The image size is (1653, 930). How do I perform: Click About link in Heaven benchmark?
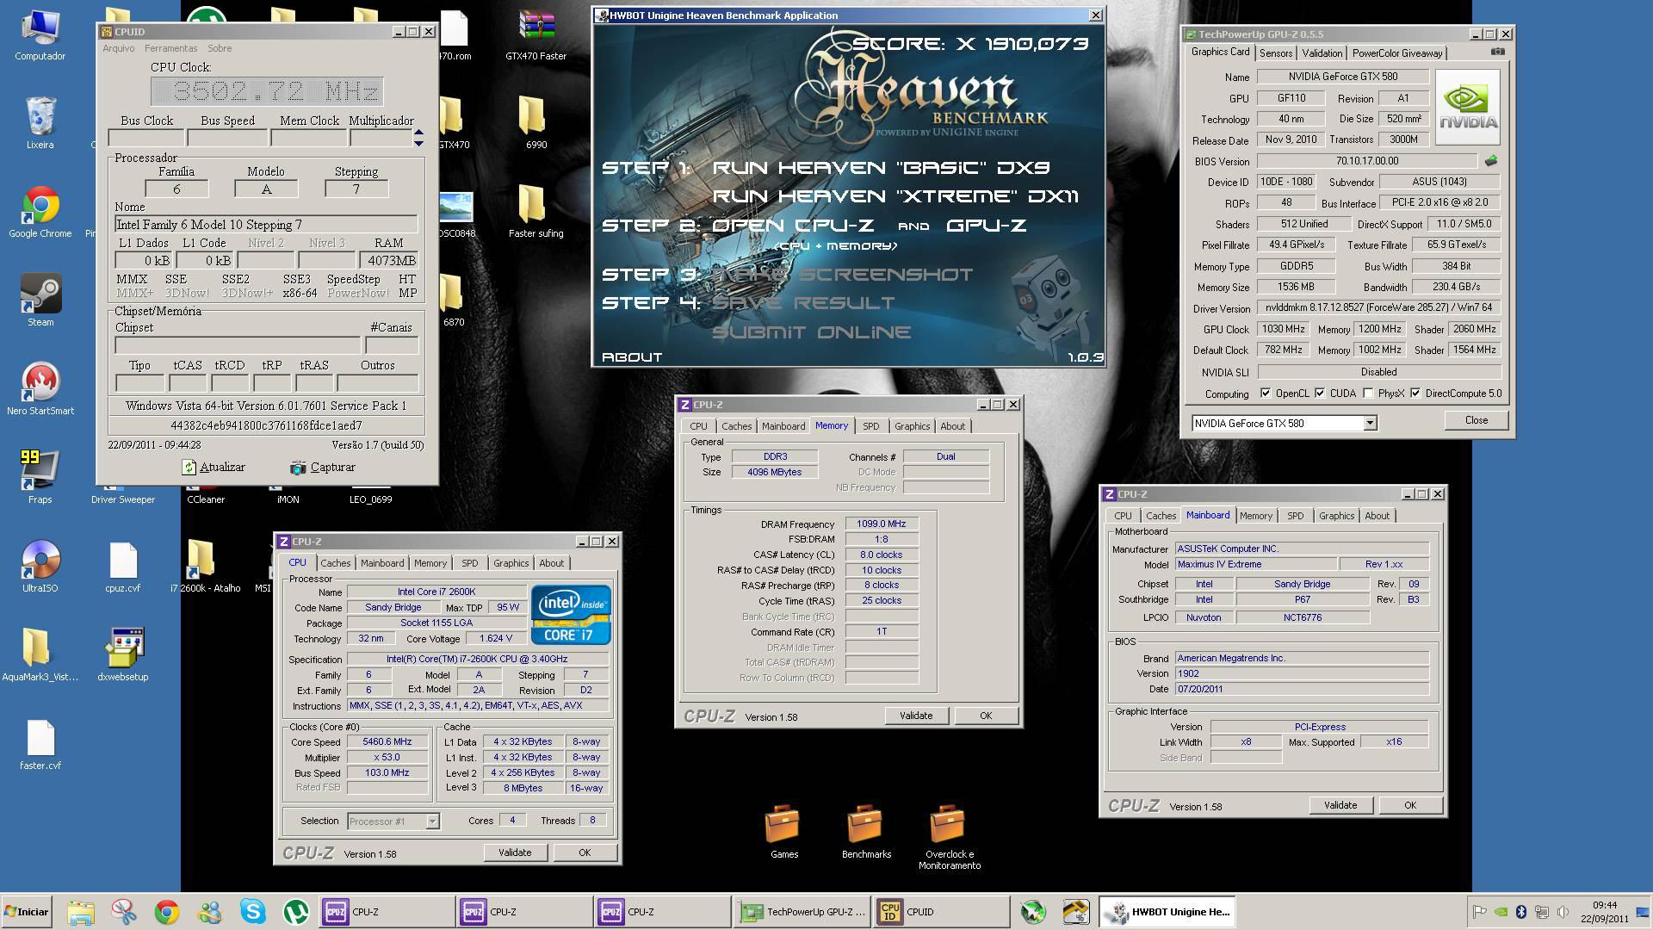[632, 357]
